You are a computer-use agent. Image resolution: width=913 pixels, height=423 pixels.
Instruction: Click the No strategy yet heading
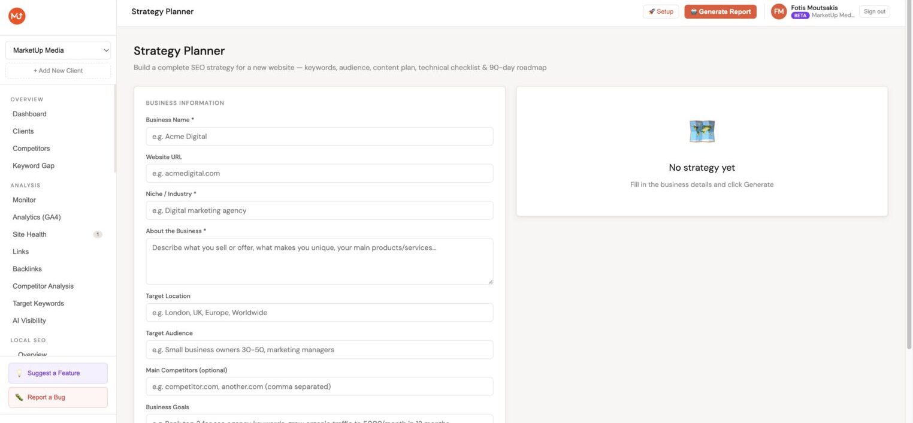coord(702,168)
